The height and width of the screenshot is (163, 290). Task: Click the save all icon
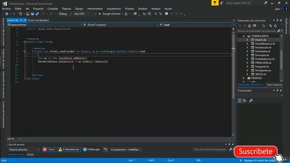click(x=37, y=14)
